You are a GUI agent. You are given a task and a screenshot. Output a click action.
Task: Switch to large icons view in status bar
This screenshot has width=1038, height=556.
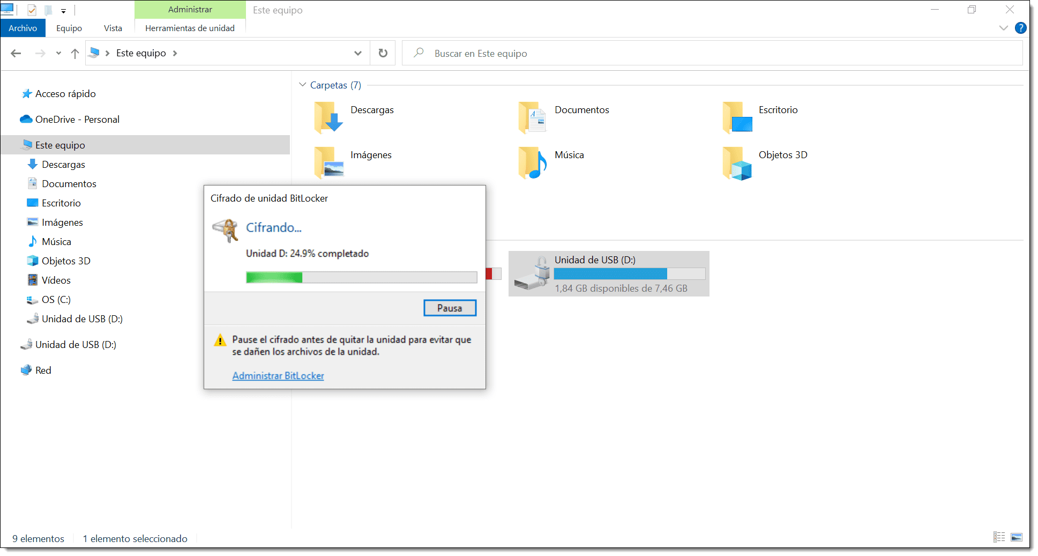click(x=1017, y=537)
